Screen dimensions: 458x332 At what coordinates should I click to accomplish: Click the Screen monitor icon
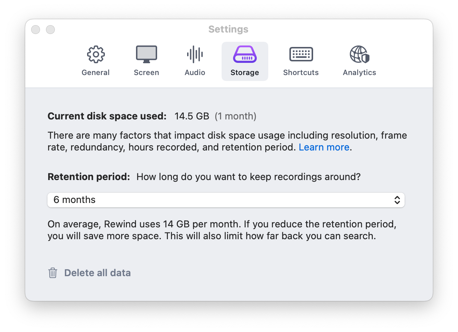point(146,55)
